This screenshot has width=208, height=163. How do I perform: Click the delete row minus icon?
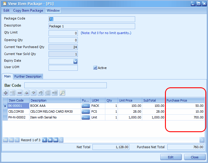[20, 93]
